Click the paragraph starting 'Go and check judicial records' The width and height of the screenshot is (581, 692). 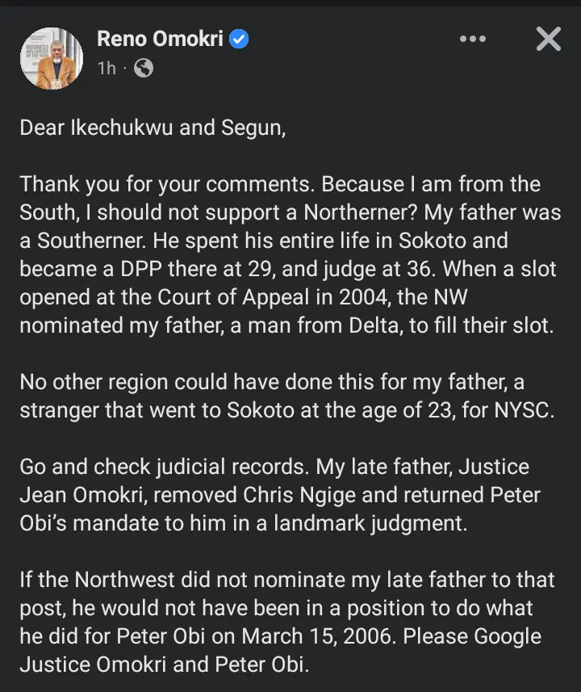tap(280, 495)
